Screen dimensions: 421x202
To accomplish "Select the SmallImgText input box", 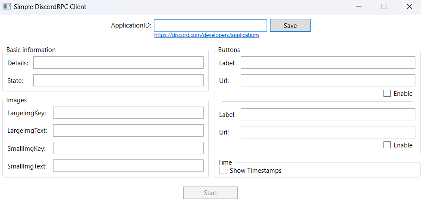I will (129, 165).
